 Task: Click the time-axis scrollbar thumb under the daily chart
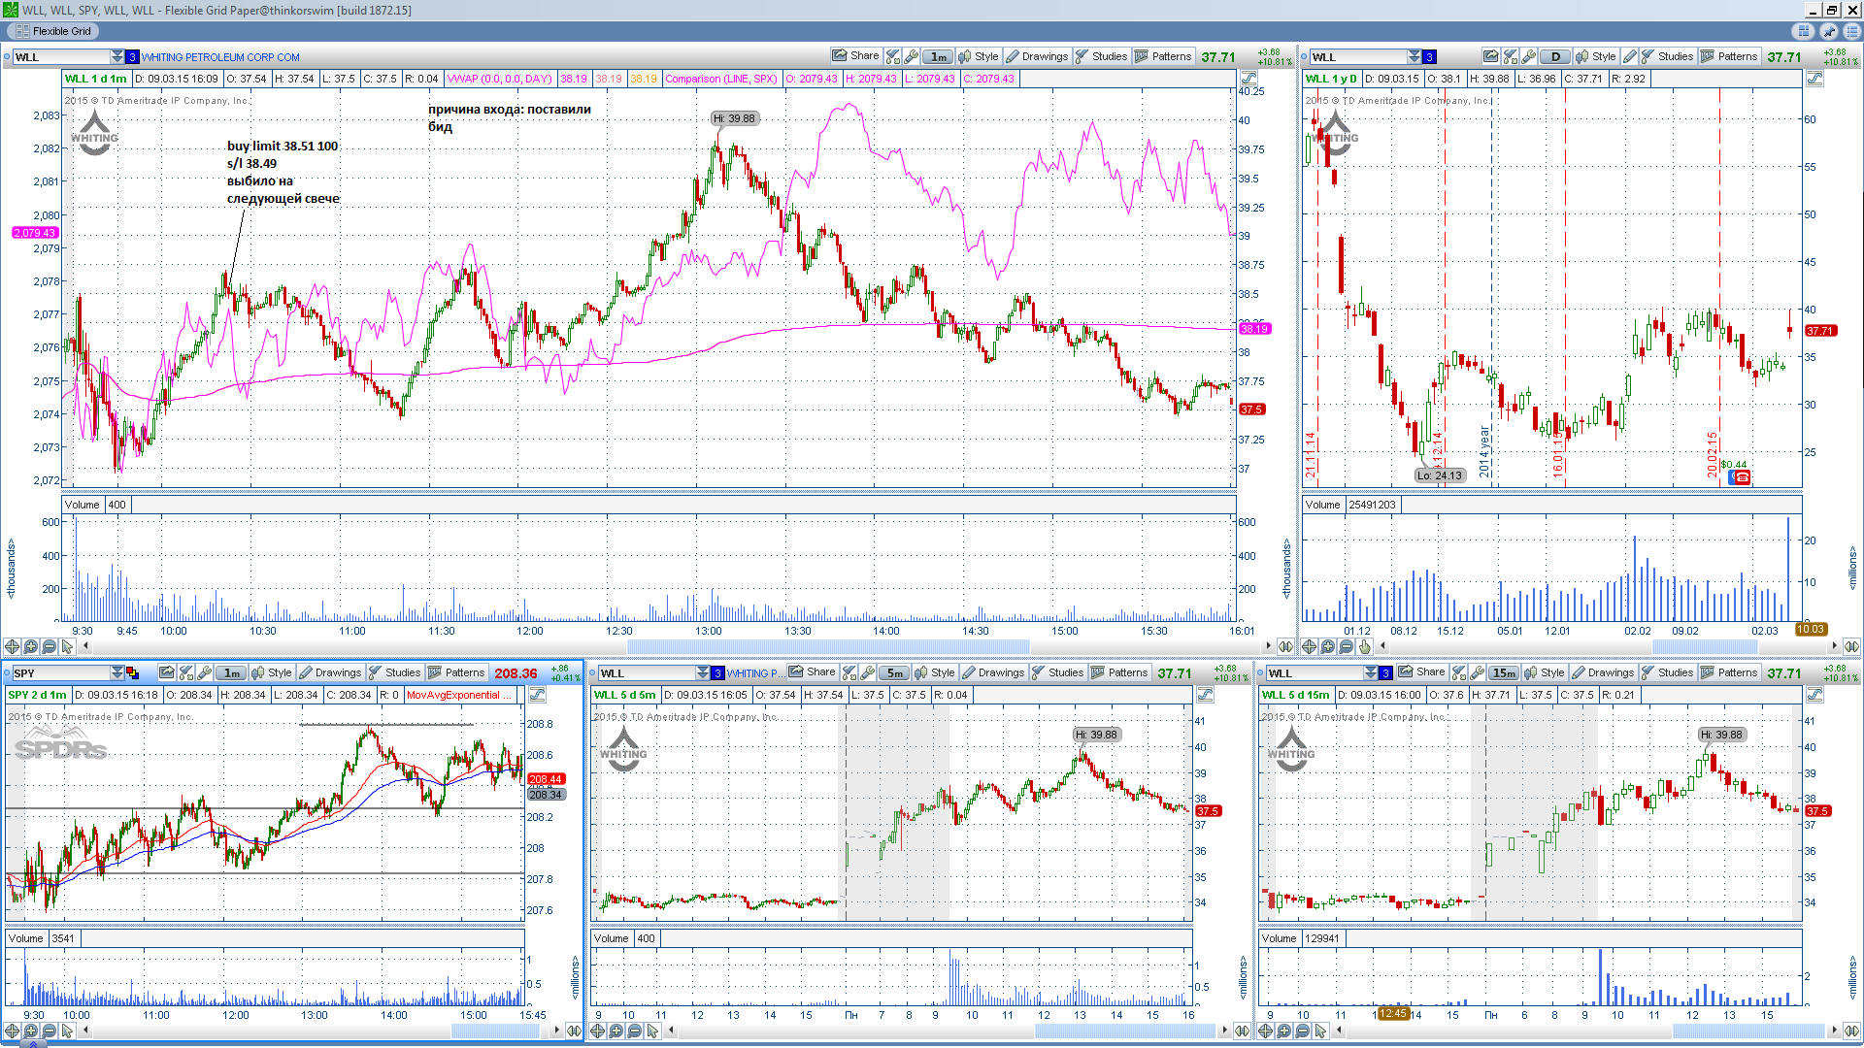pos(1706,646)
